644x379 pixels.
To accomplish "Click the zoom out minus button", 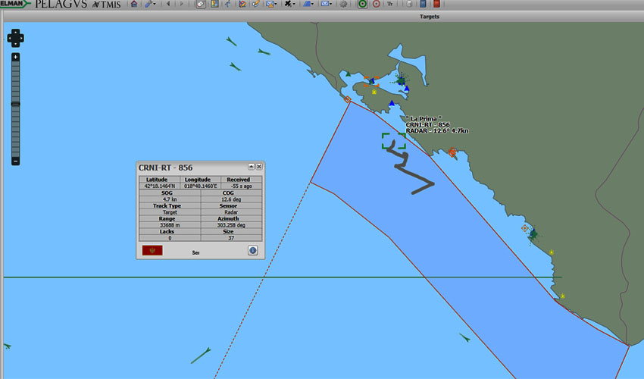I will [x=15, y=161].
